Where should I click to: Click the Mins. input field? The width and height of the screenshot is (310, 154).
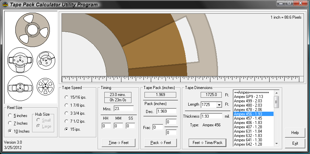pyautogui.click(x=124, y=109)
